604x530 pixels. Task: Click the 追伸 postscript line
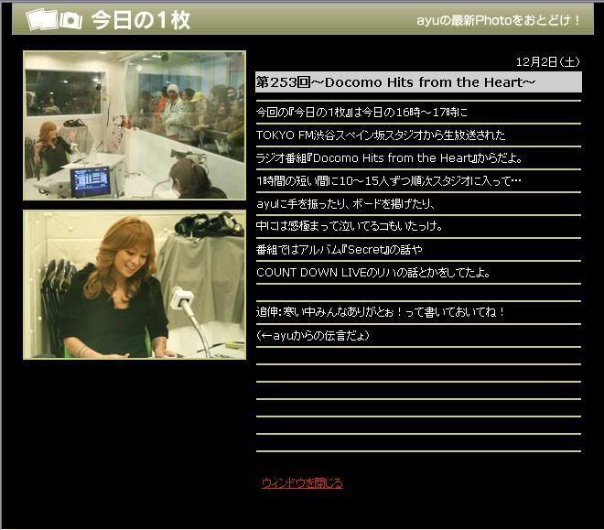pyautogui.click(x=381, y=312)
